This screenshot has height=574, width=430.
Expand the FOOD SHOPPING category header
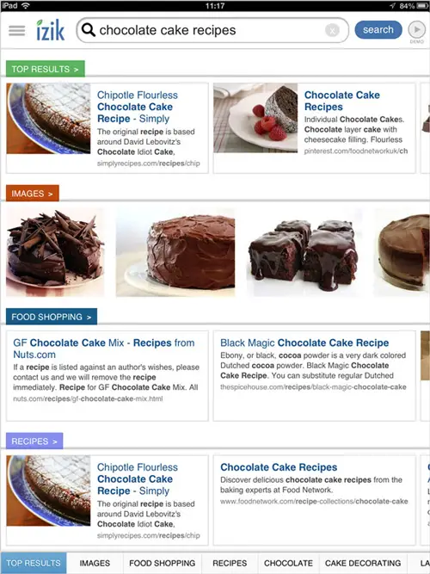coord(52,317)
